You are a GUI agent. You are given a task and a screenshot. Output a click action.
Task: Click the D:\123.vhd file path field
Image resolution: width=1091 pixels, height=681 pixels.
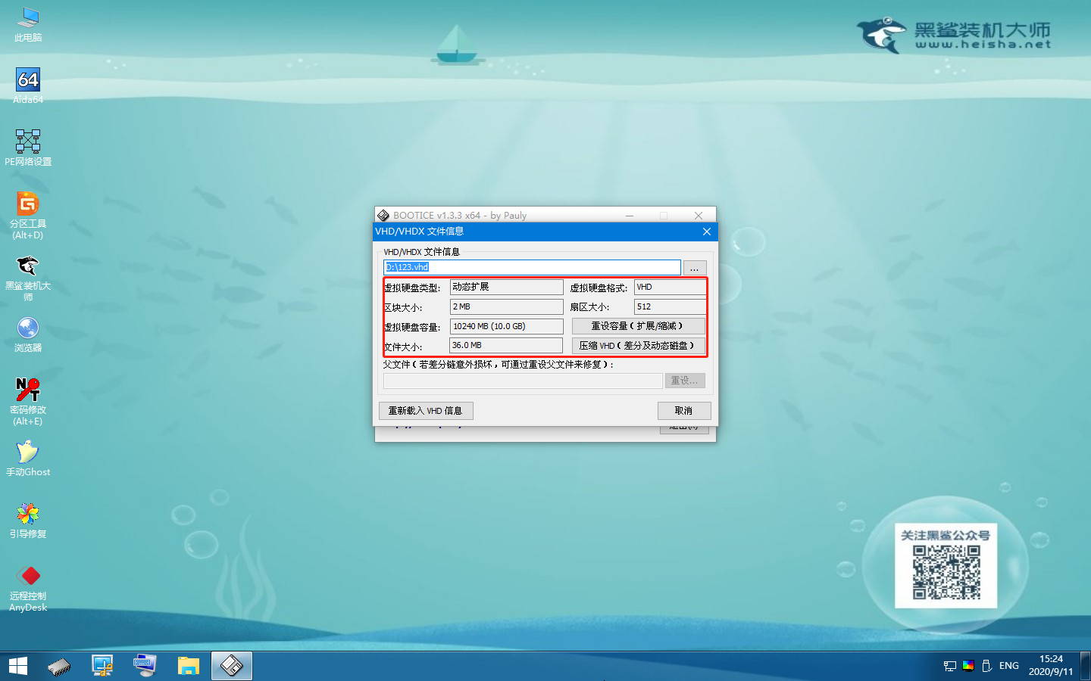pos(532,267)
